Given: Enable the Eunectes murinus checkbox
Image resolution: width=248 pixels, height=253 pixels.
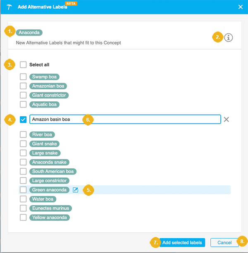Looking at the screenshot, I should (x=23, y=208).
